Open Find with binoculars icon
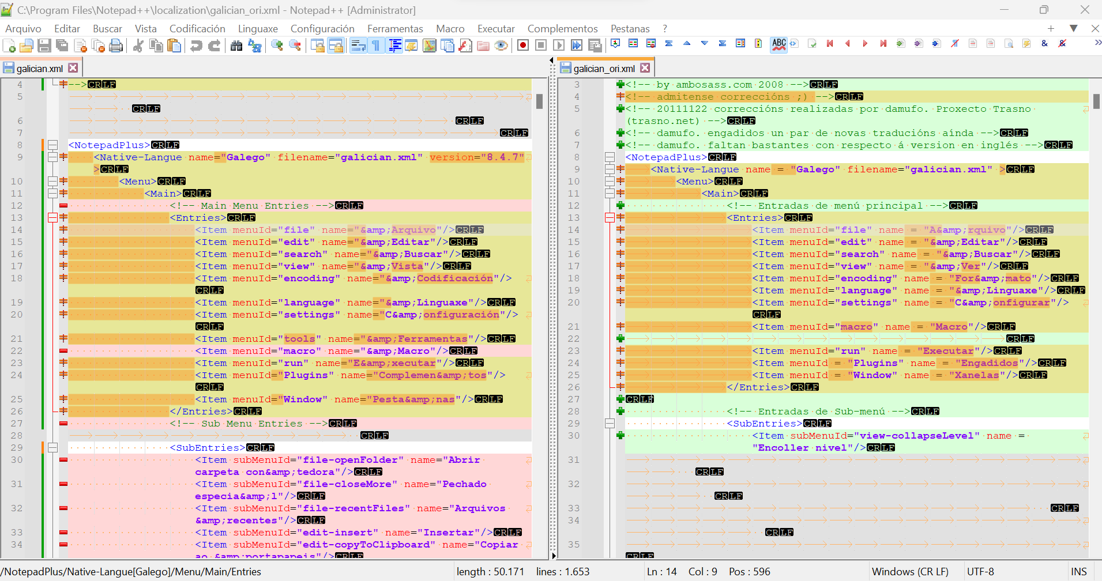The height and width of the screenshot is (581, 1102). [236, 46]
